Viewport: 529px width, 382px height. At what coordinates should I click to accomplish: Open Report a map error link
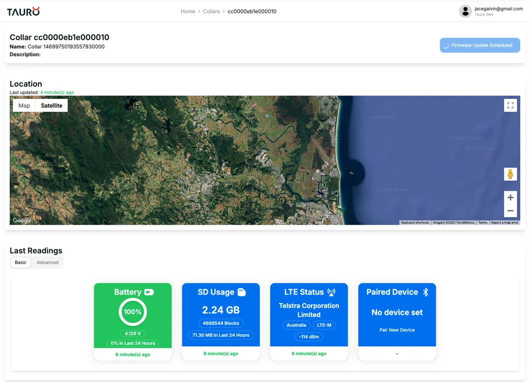coord(504,223)
